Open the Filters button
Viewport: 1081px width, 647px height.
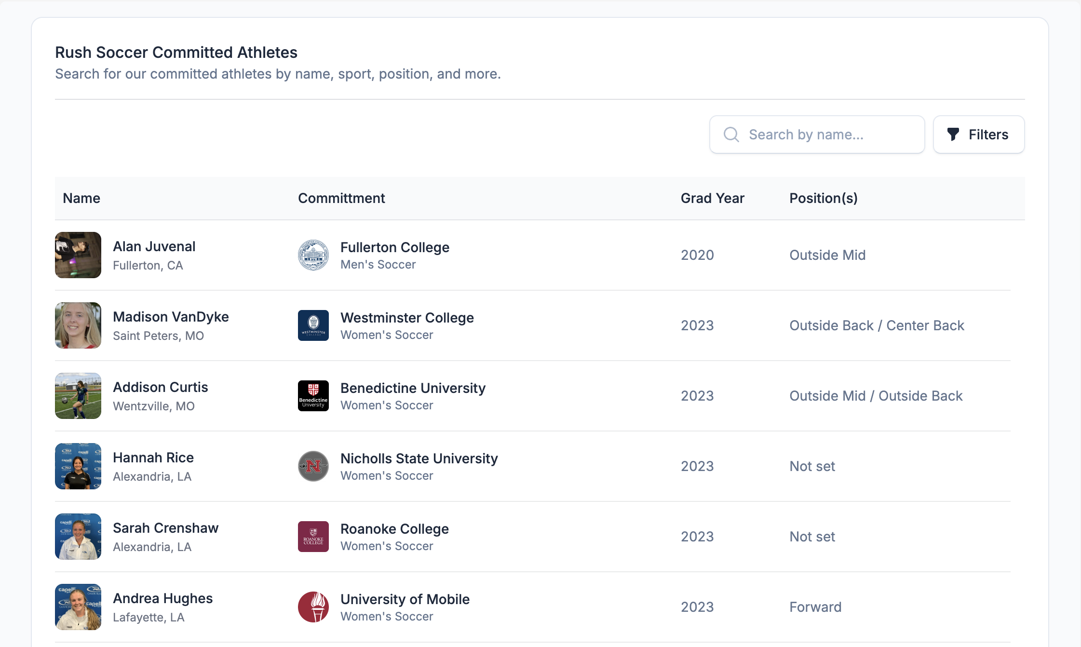pos(978,135)
